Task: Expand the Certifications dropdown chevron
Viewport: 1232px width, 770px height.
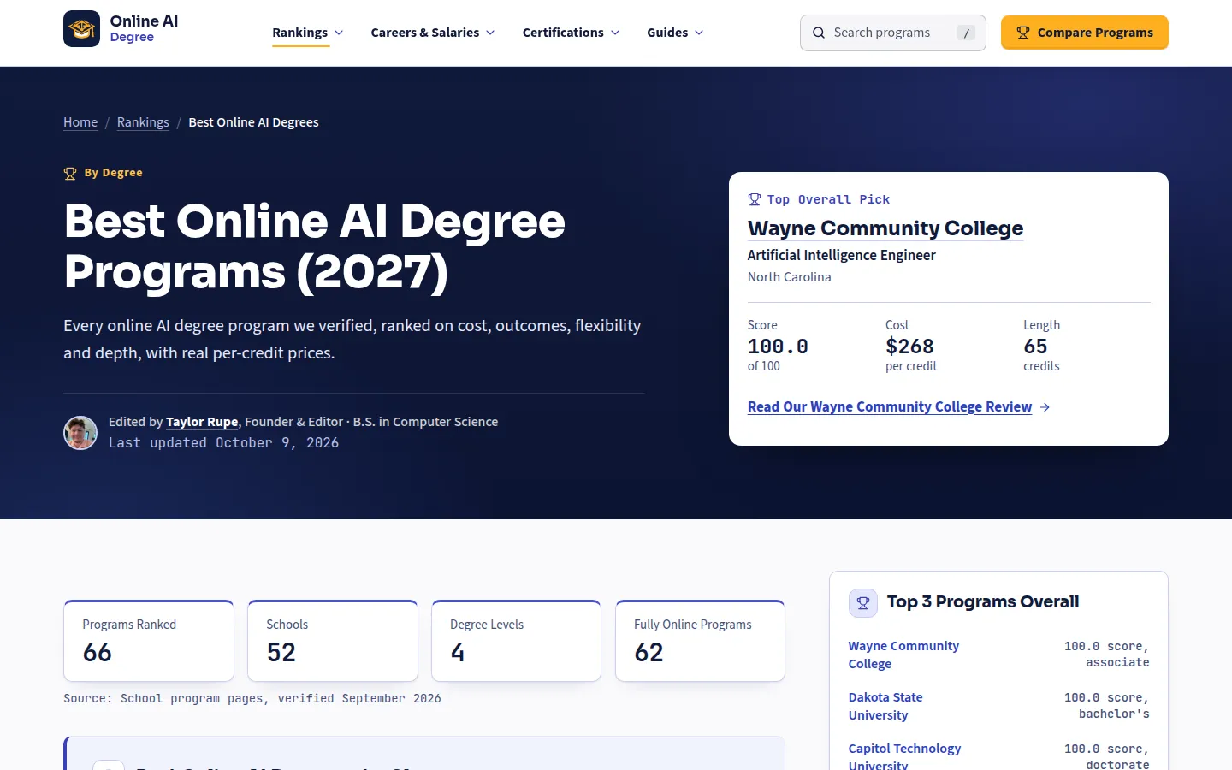Action: (x=615, y=33)
